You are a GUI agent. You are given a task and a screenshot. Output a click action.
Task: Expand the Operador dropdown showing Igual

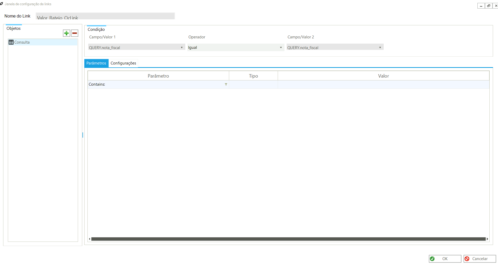click(281, 48)
